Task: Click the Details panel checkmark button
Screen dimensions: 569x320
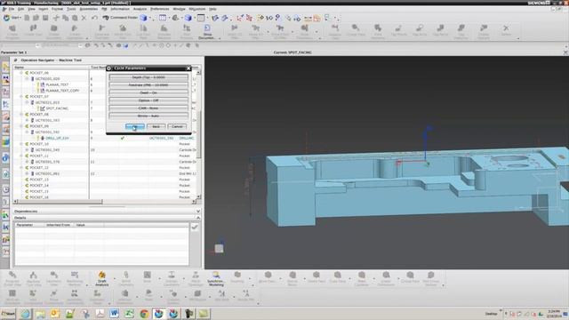Action: click(x=195, y=228)
